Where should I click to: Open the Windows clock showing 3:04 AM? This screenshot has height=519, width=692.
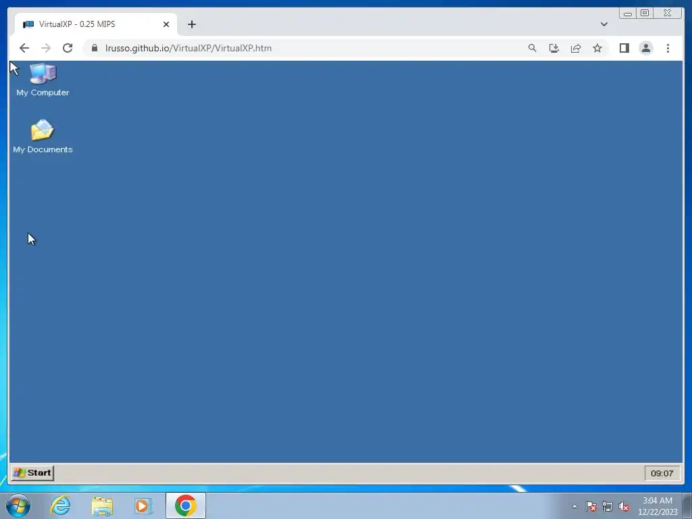[658, 506]
